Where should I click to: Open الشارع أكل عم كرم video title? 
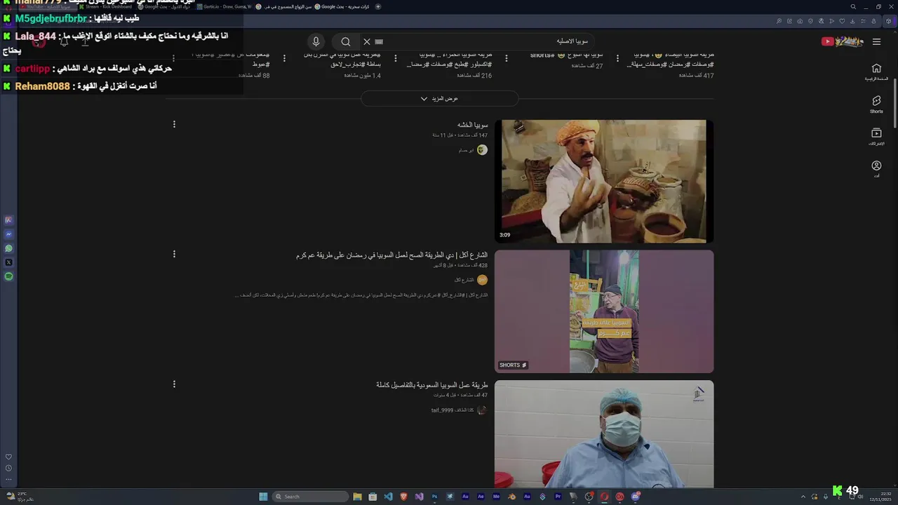pos(391,255)
